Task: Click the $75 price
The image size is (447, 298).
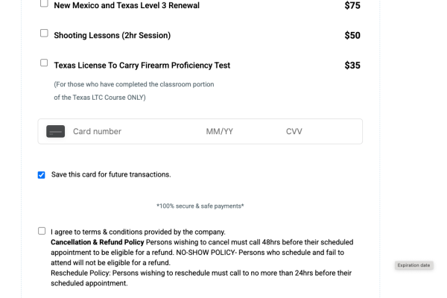Action: pos(352,5)
